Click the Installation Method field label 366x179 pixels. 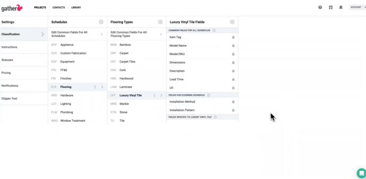click(182, 102)
